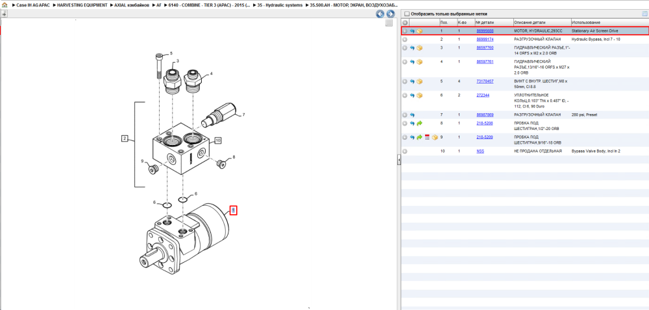649x310 pixels.
Task: Click box icon for part 86597761
Action: pos(419,61)
